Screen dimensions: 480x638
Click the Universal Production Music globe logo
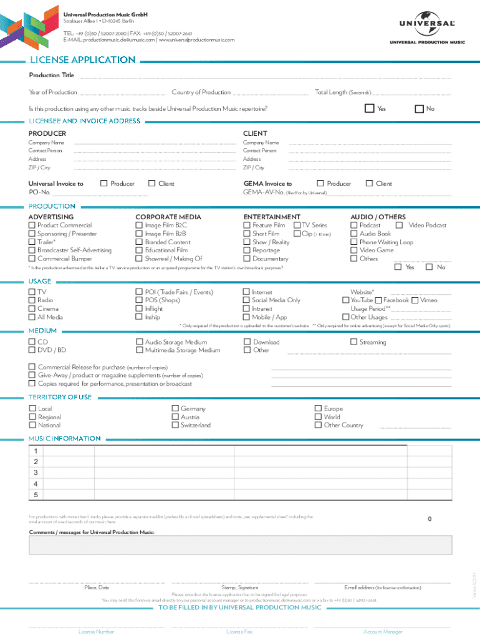[427, 26]
